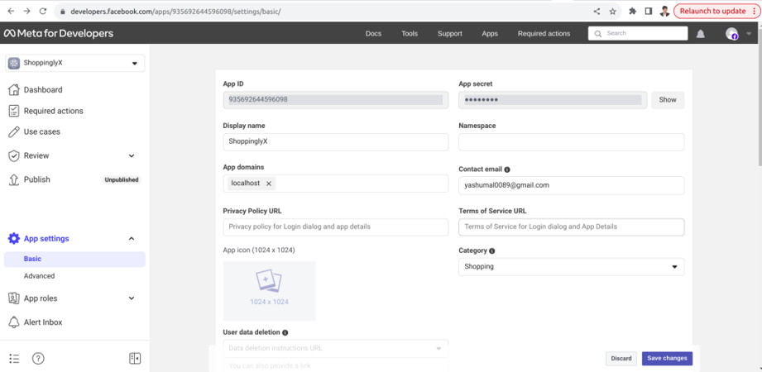Open the Chrome profile avatar
This screenshot has width=762, height=372.
664,12
